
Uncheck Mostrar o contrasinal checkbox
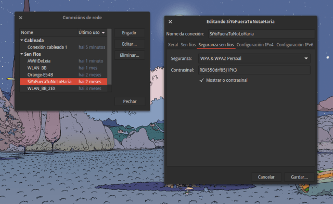click(202, 80)
